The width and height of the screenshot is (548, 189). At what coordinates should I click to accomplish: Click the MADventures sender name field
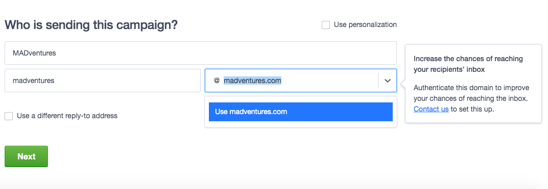[201, 53]
